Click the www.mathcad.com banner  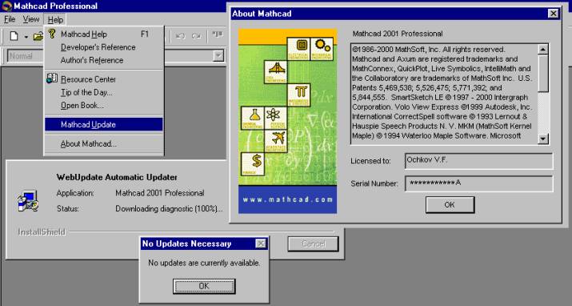tap(287, 199)
